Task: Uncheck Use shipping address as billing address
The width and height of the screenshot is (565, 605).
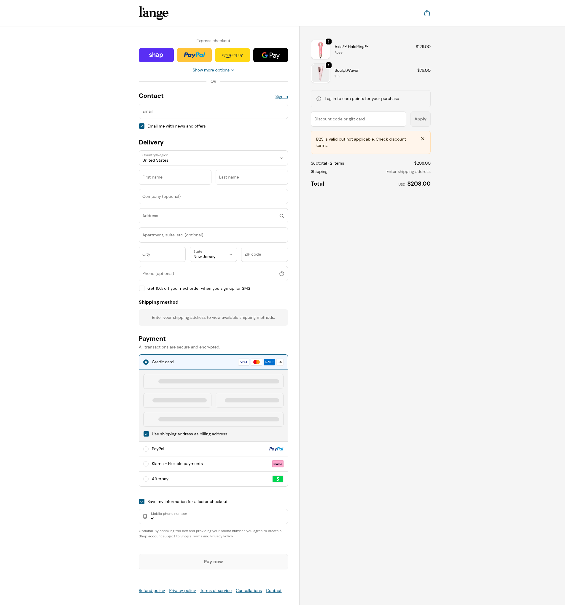Action: point(146,434)
